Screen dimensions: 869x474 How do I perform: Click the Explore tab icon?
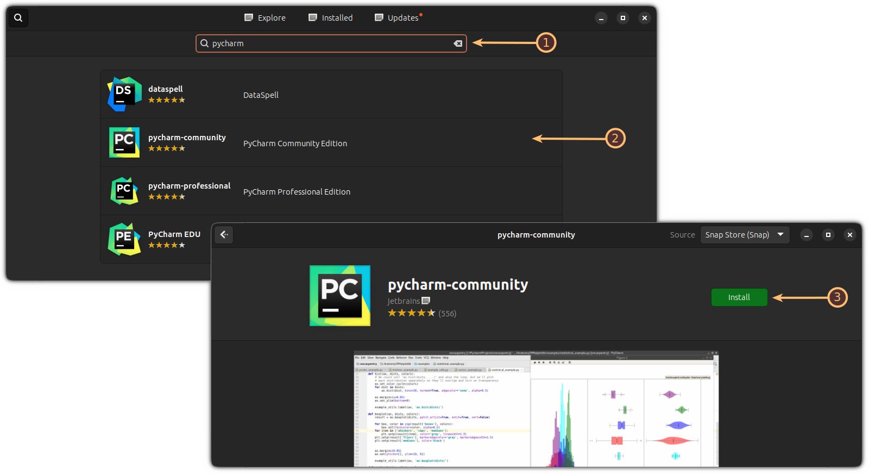click(x=249, y=17)
